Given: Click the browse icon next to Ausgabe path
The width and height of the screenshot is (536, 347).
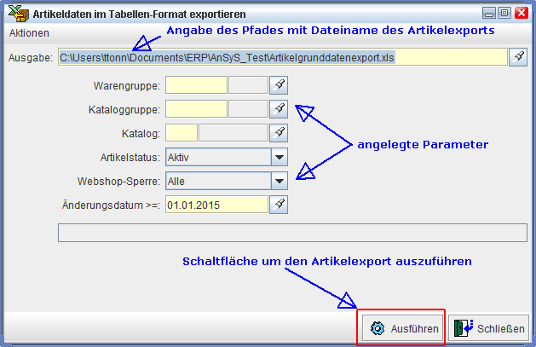Looking at the screenshot, I should click(x=518, y=57).
